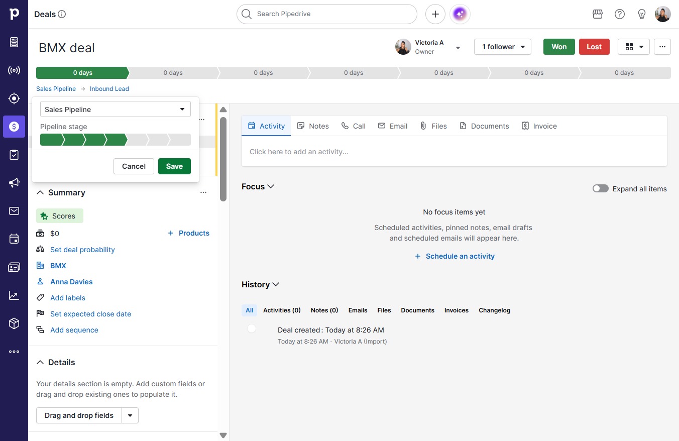The height and width of the screenshot is (441, 679).
Task: Open the More sidebar ellipsis menu
Action: (x=14, y=352)
